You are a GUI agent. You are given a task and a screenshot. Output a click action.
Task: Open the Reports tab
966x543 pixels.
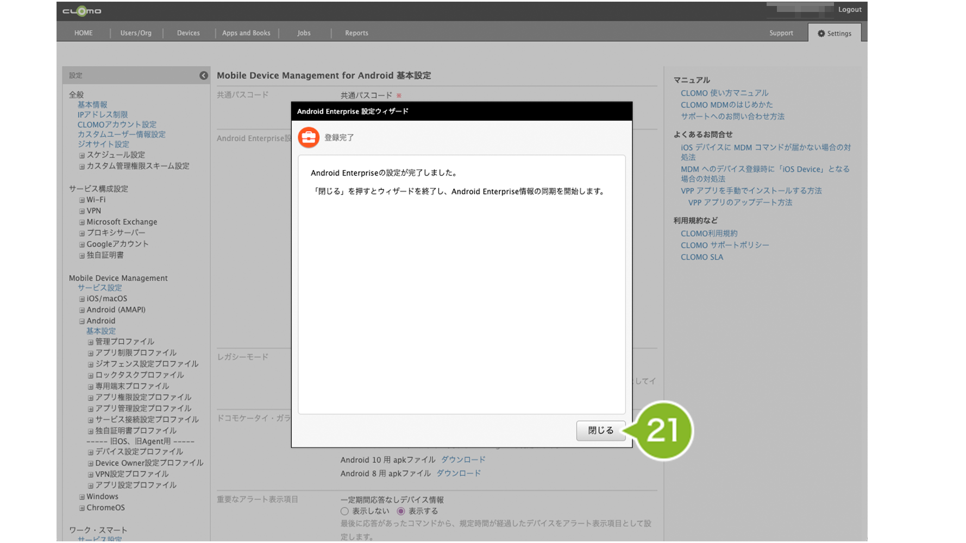[356, 33]
